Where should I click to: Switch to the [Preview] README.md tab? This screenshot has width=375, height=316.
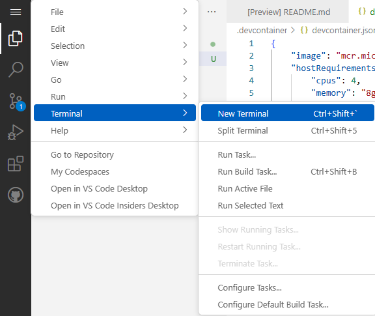pyautogui.click(x=288, y=12)
